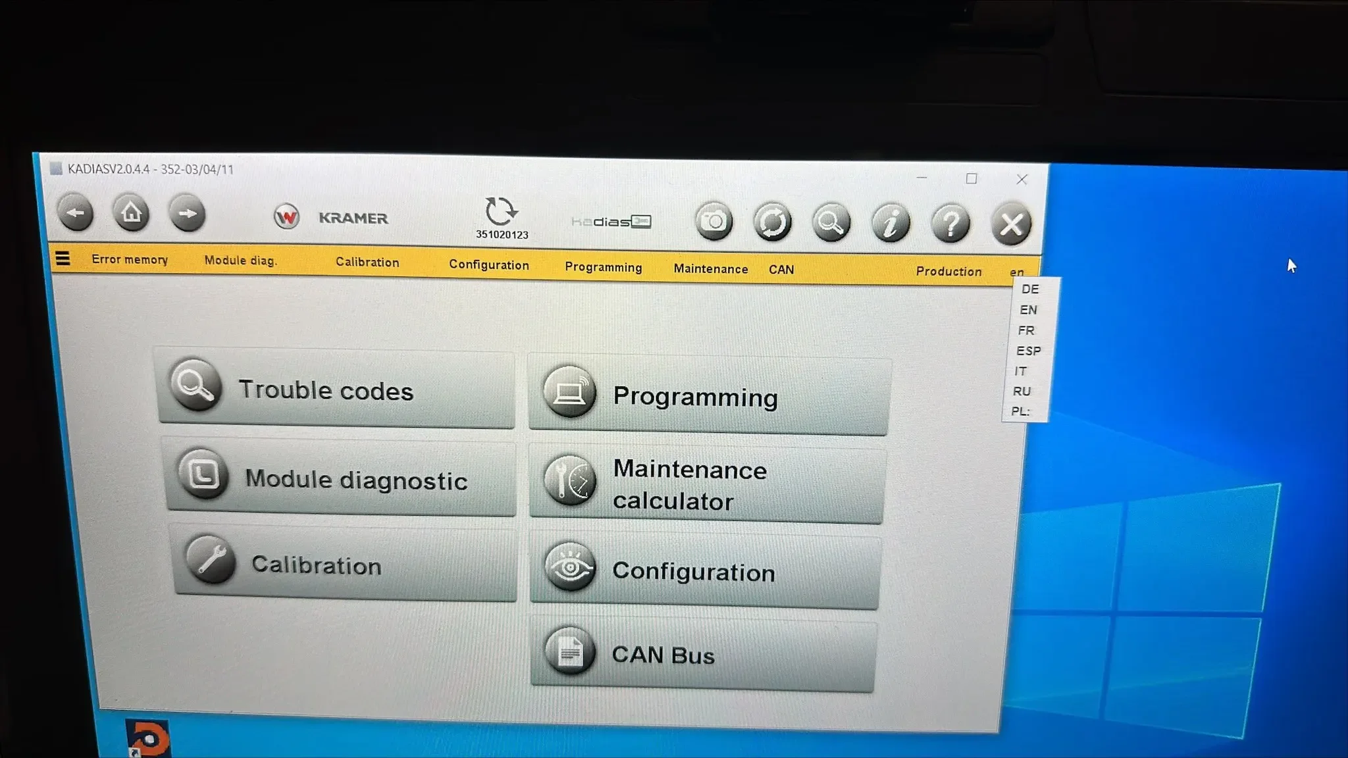Click the reconnect icon above 351020123
This screenshot has width=1348, height=758.
coord(501,211)
